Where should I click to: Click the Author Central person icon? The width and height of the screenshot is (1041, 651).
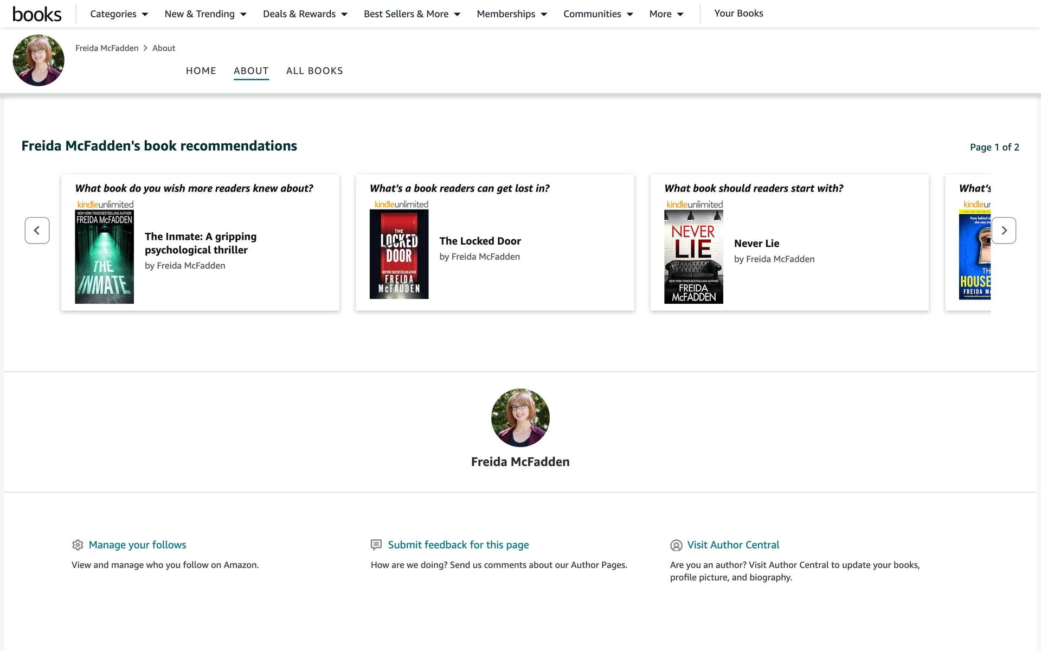click(x=676, y=545)
